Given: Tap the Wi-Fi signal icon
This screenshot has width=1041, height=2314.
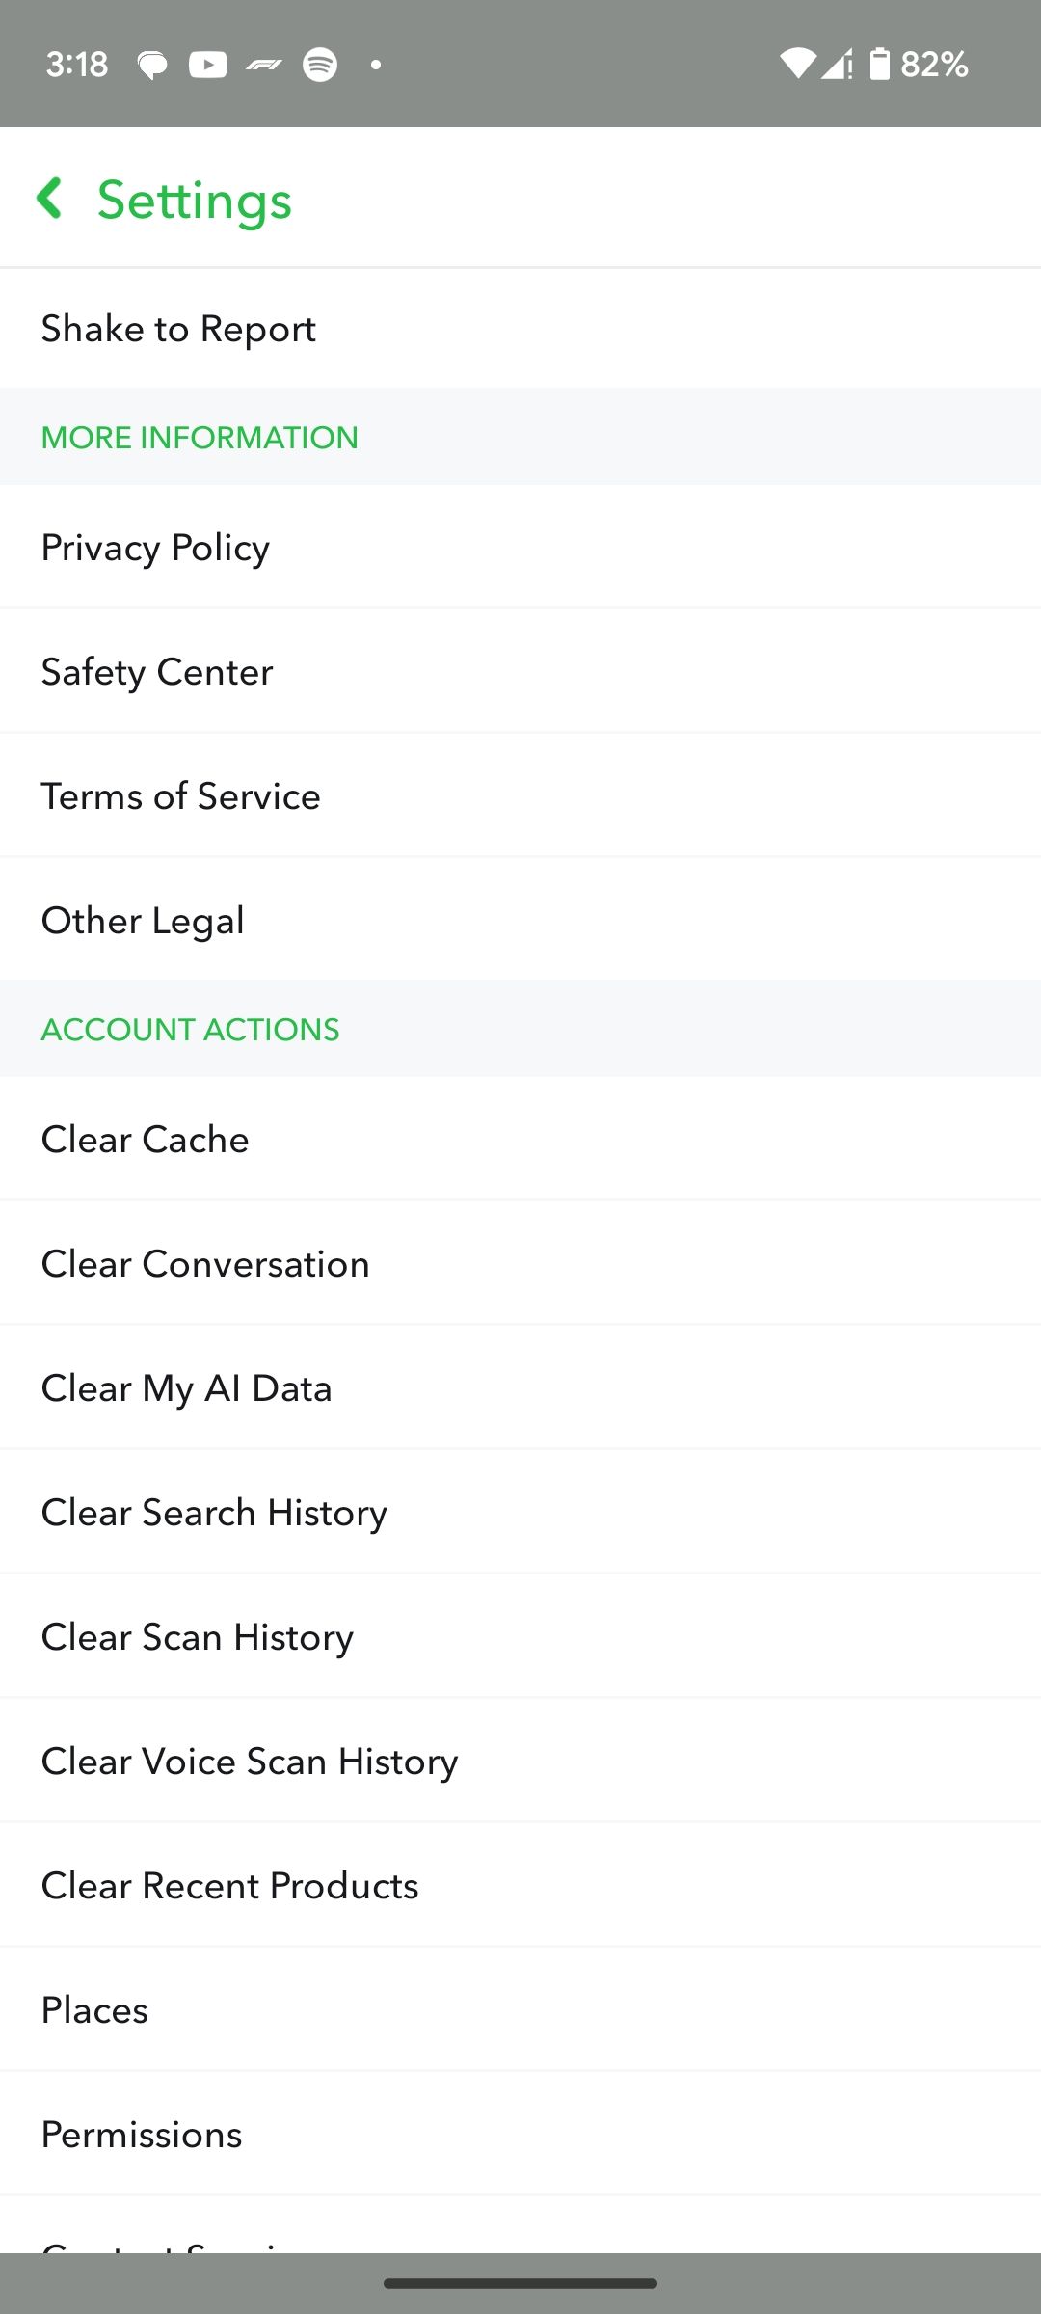Looking at the screenshot, I should point(796,64).
